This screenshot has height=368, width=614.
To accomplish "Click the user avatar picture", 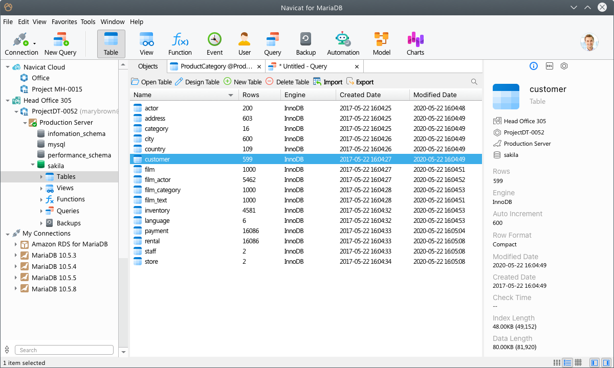I will tap(589, 42).
